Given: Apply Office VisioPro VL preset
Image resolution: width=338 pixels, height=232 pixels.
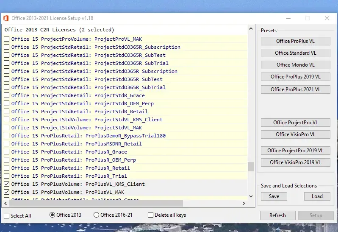Looking at the screenshot, I should (295, 134).
